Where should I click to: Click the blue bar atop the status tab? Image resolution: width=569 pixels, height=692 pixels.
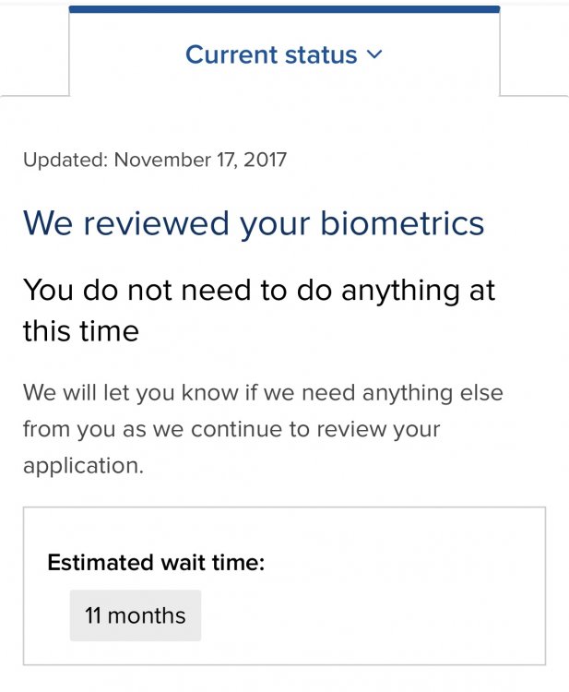(284, 9)
